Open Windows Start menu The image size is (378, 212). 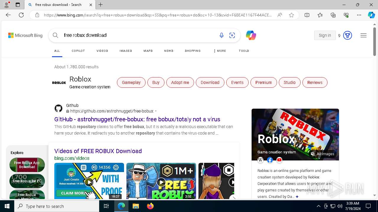7,206
